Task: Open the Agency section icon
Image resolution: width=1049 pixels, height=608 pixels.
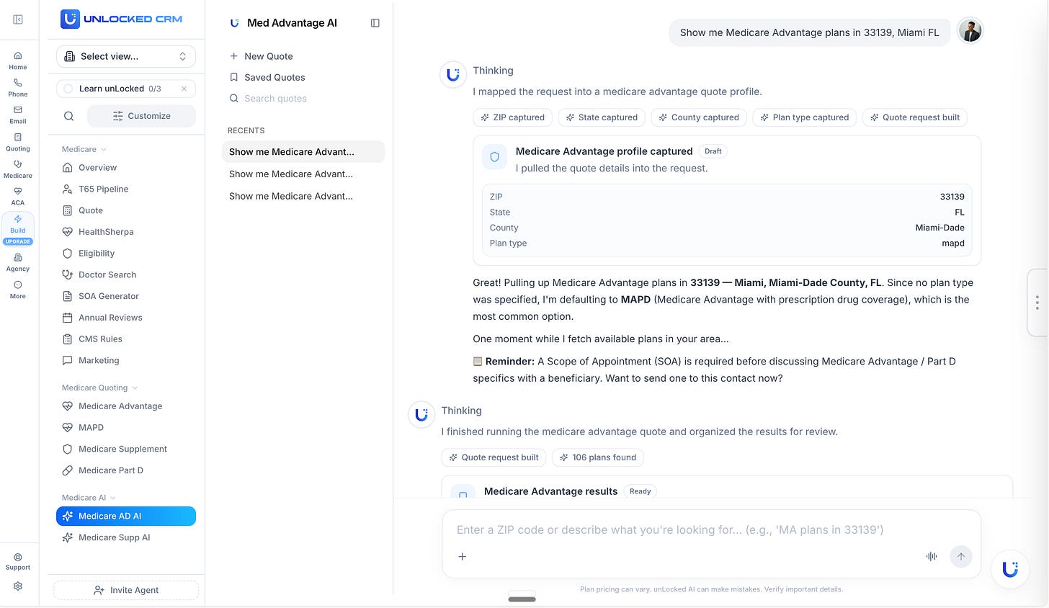Action: coord(18,262)
